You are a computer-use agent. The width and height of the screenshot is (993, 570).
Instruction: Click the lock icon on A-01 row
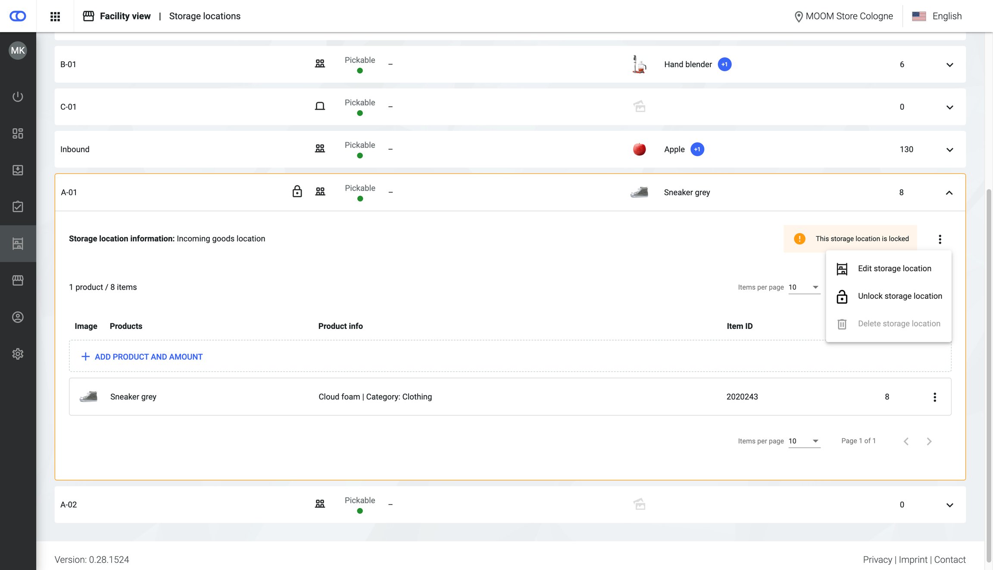tap(297, 192)
